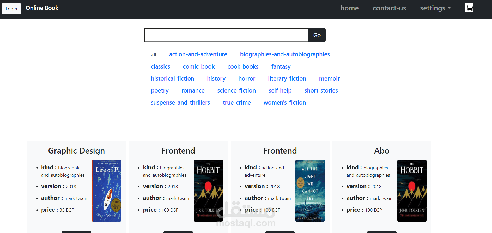The height and width of the screenshot is (233, 492).
Task: Expand the settings dropdown menu
Action: tap(435, 8)
